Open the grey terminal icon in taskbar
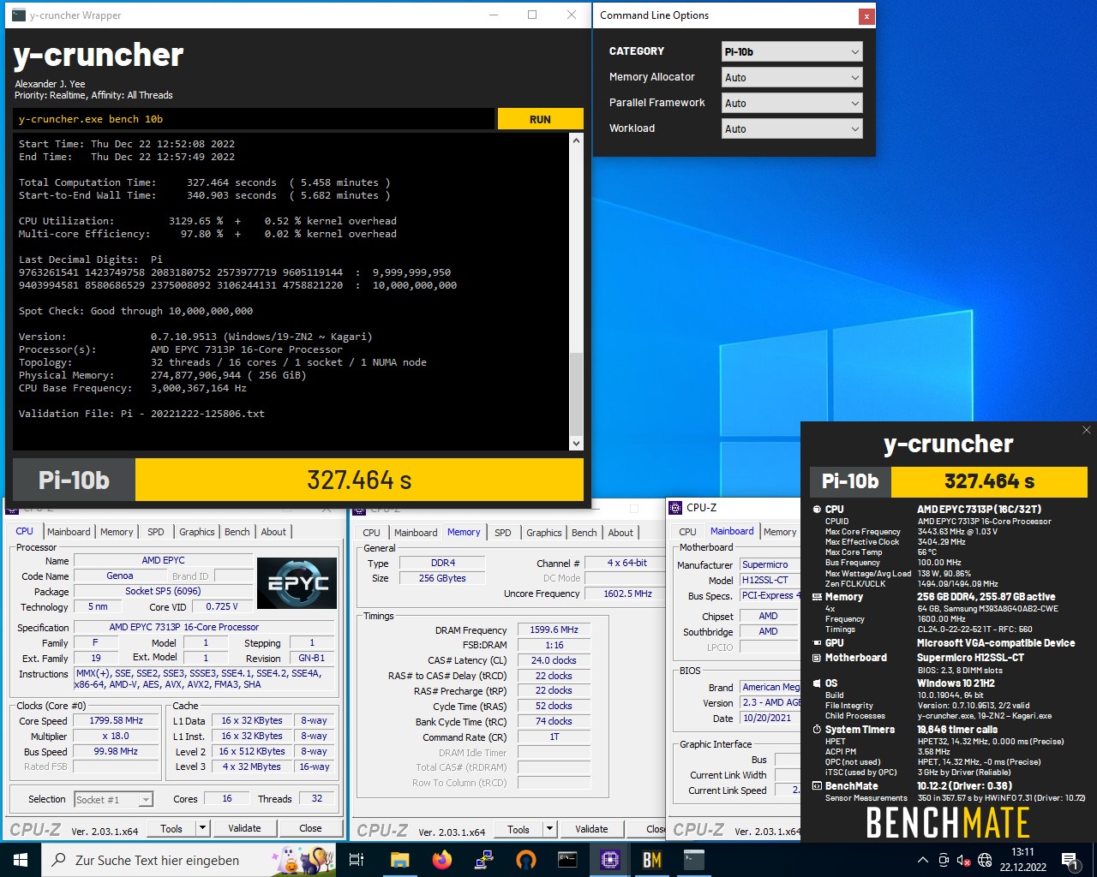The image size is (1097, 877). point(693,860)
